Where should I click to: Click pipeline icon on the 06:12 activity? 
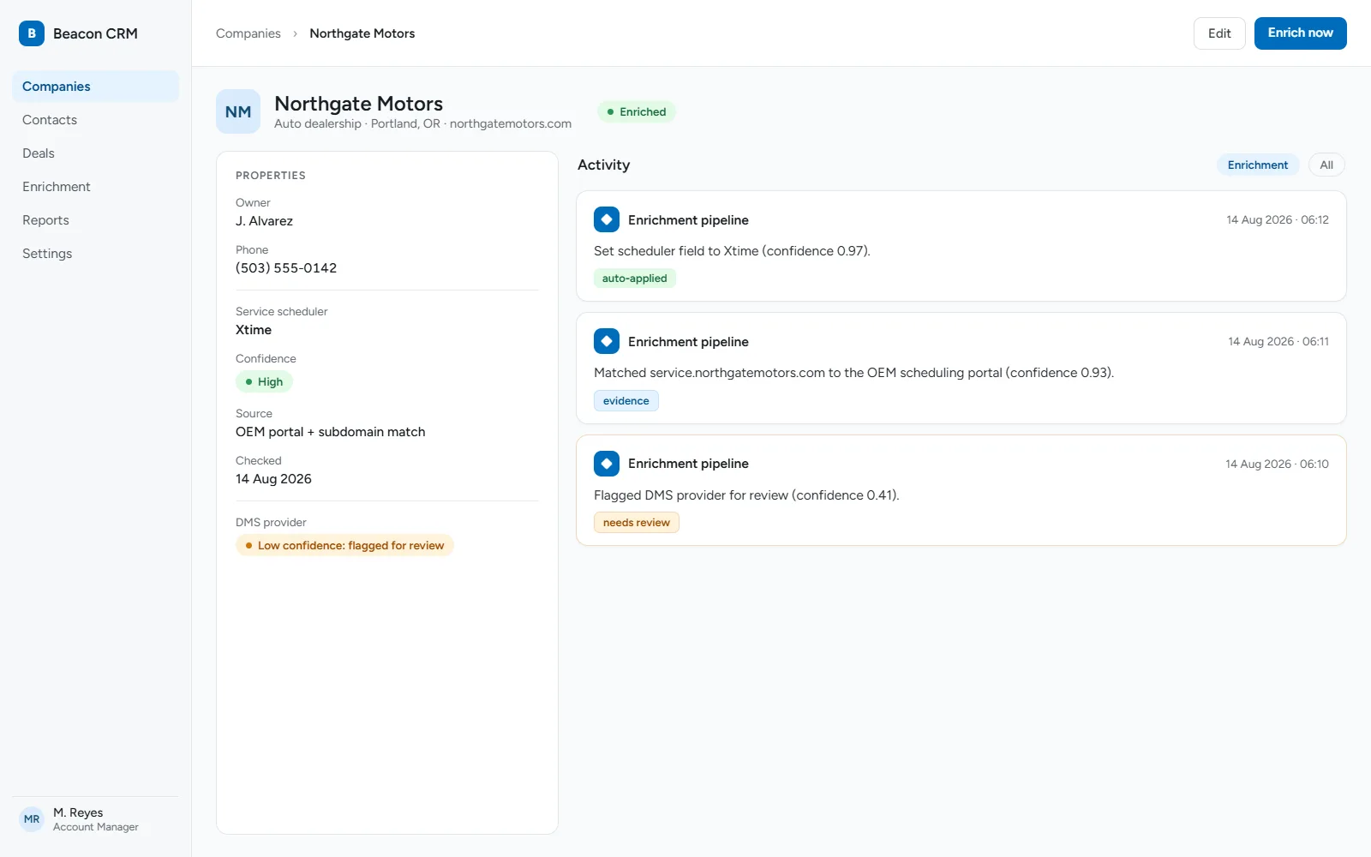click(x=607, y=219)
